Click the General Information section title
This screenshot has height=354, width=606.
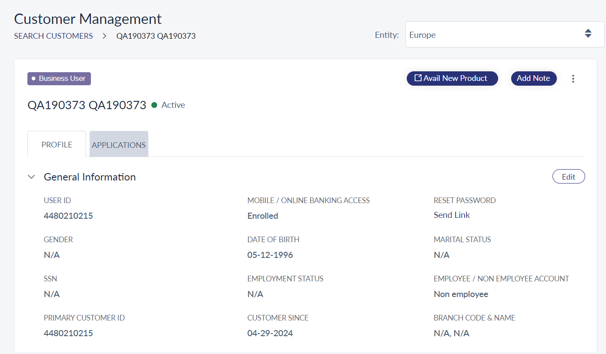click(x=90, y=177)
